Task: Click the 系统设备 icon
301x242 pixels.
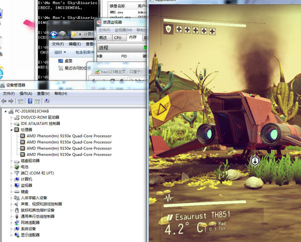Action: pos(17,229)
